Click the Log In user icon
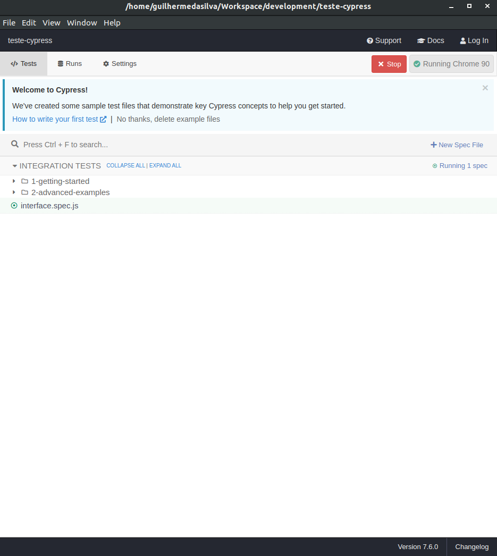 (x=463, y=41)
